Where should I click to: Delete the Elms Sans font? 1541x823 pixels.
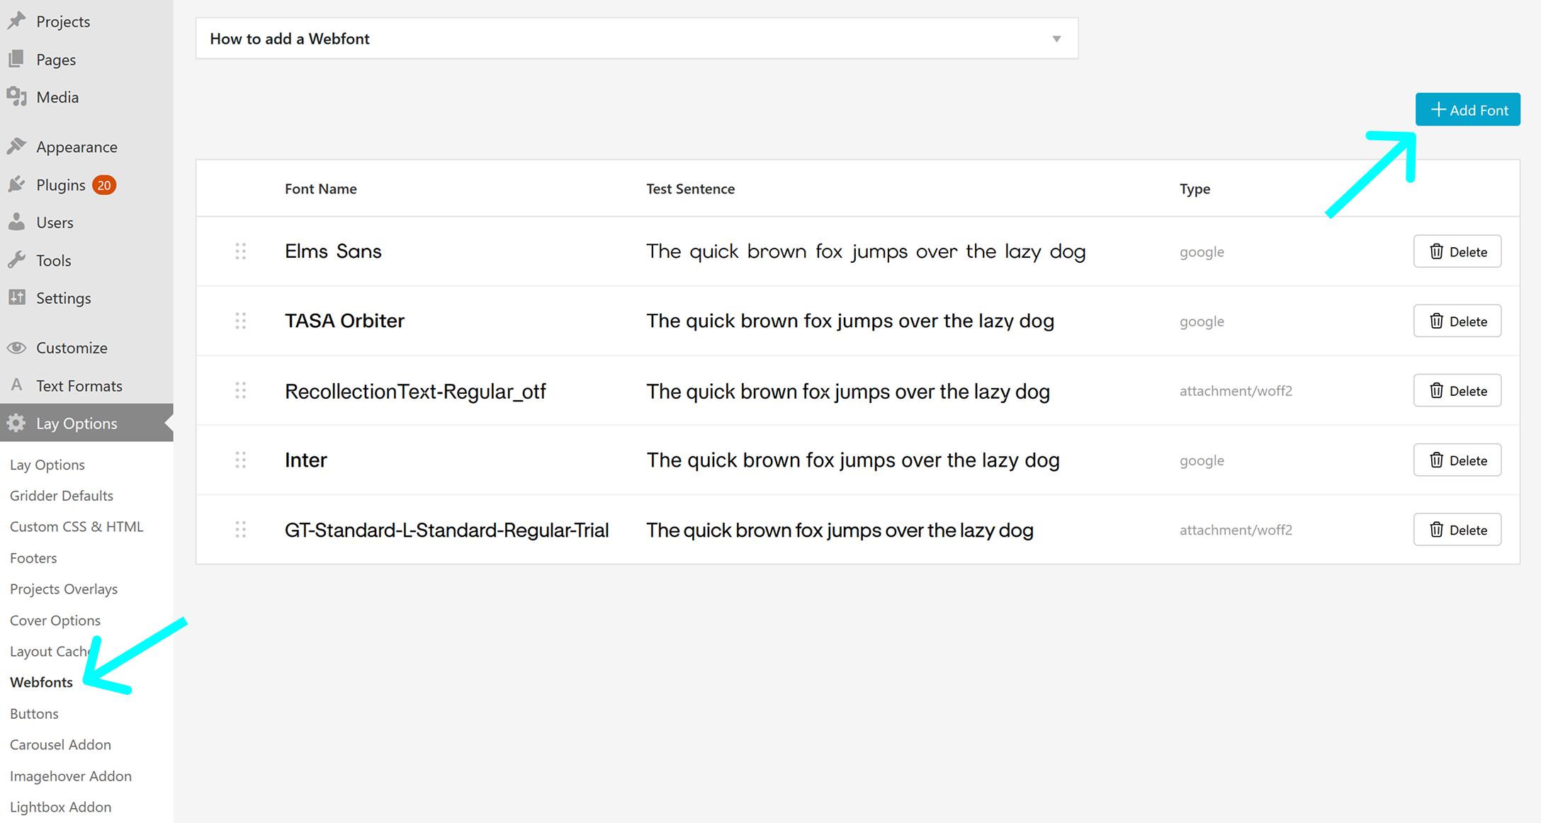pos(1457,251)
